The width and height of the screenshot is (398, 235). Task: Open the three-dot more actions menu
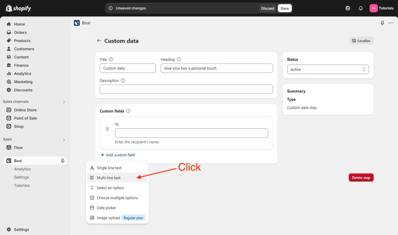tap(391, 23)
